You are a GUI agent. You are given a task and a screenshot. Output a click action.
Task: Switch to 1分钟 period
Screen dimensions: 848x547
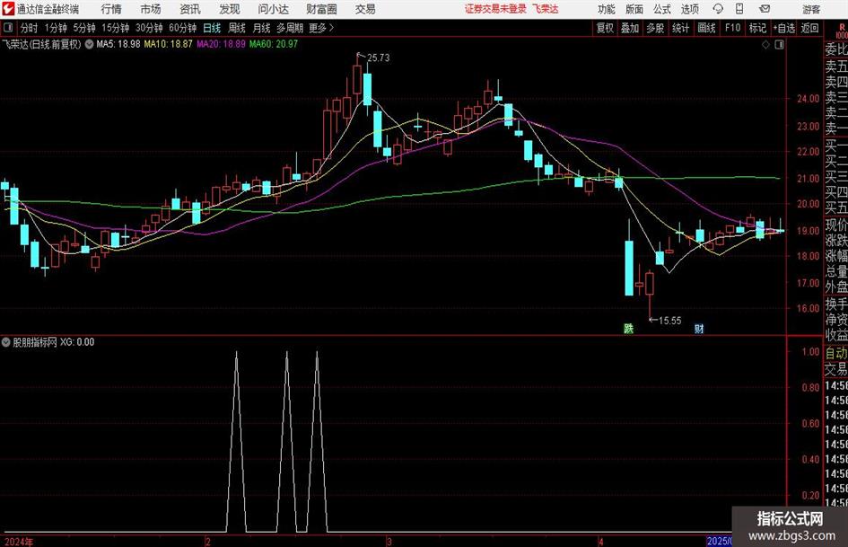pos(55,28)
